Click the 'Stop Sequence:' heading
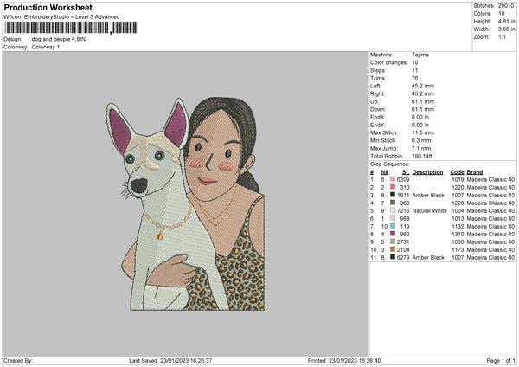This screenshot has width=519, height=367. pyautogui.click(x=389, y=164)
